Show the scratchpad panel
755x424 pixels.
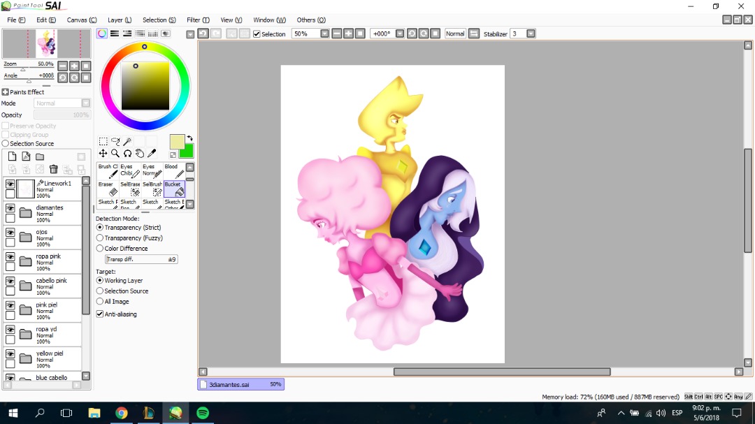[166, 34]
